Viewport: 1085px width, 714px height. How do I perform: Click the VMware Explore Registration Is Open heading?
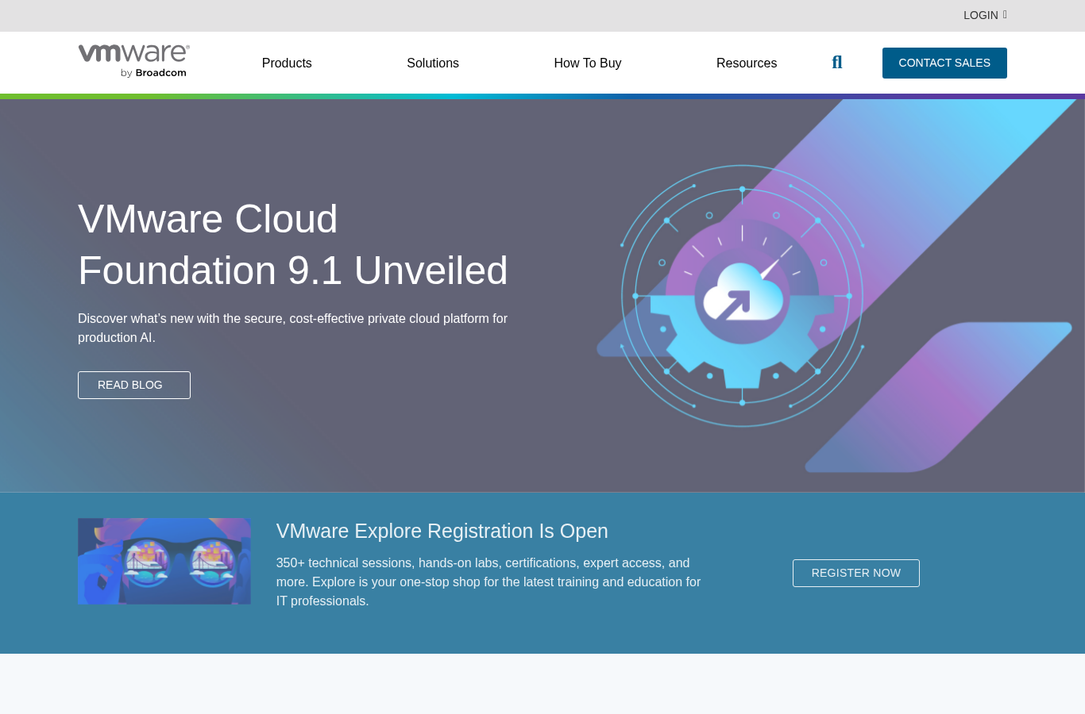click(x=442, y=531)
